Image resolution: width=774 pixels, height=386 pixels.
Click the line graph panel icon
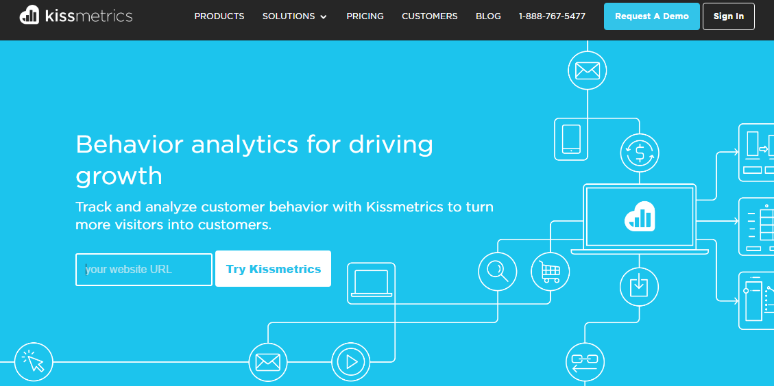coord(756,300)
